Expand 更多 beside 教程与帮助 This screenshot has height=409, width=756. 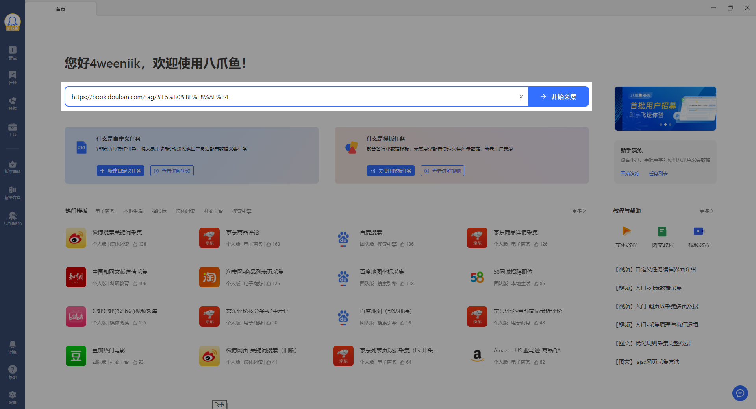706,211
